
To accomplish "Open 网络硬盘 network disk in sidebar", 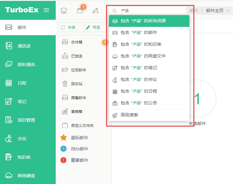I will tap(26, 176).
